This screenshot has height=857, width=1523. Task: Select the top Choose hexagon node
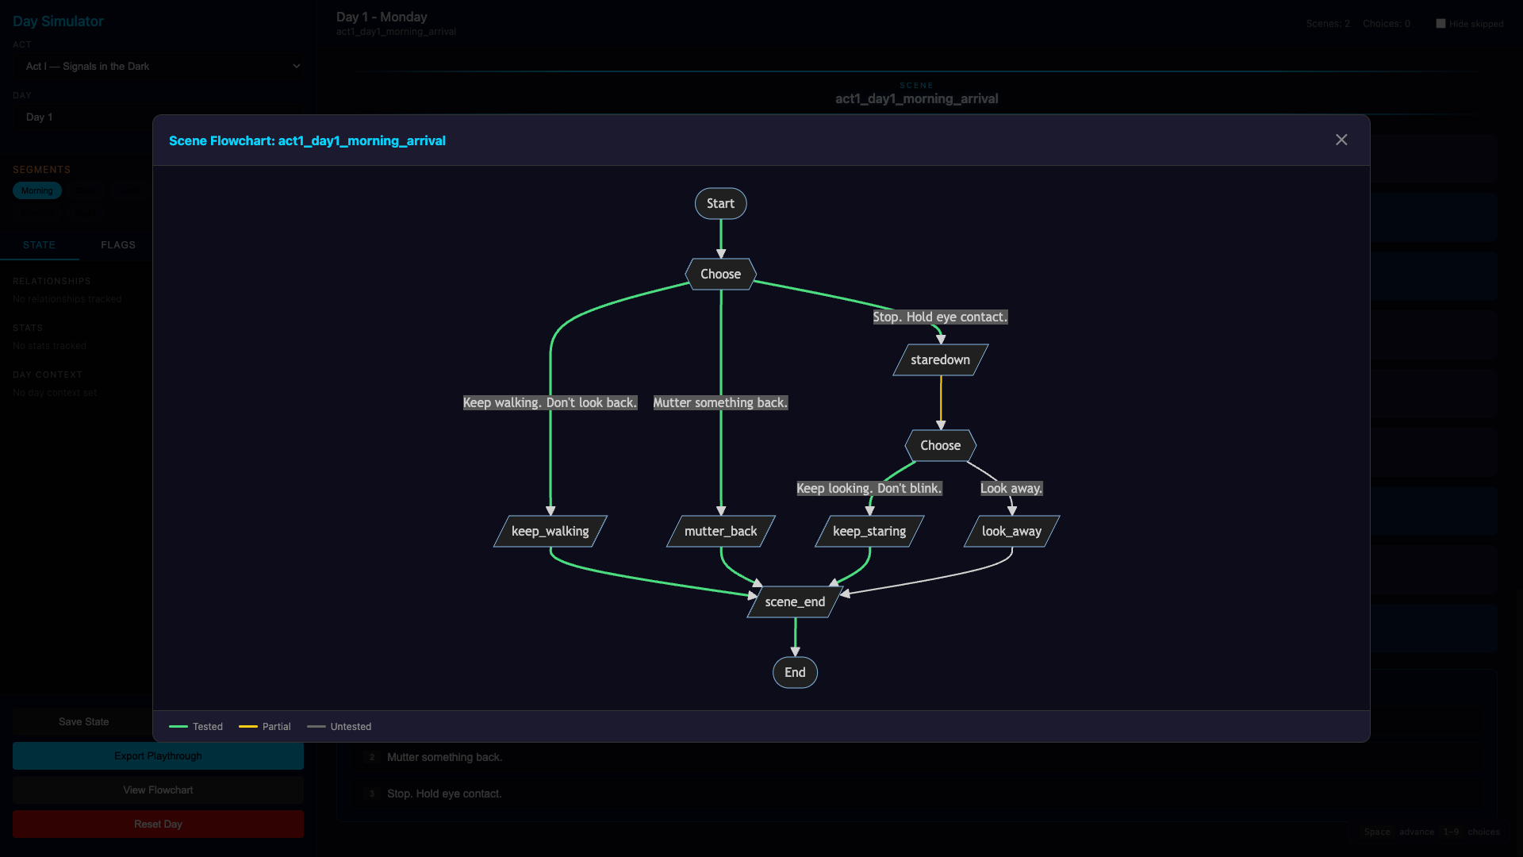[x=720, y=275]
